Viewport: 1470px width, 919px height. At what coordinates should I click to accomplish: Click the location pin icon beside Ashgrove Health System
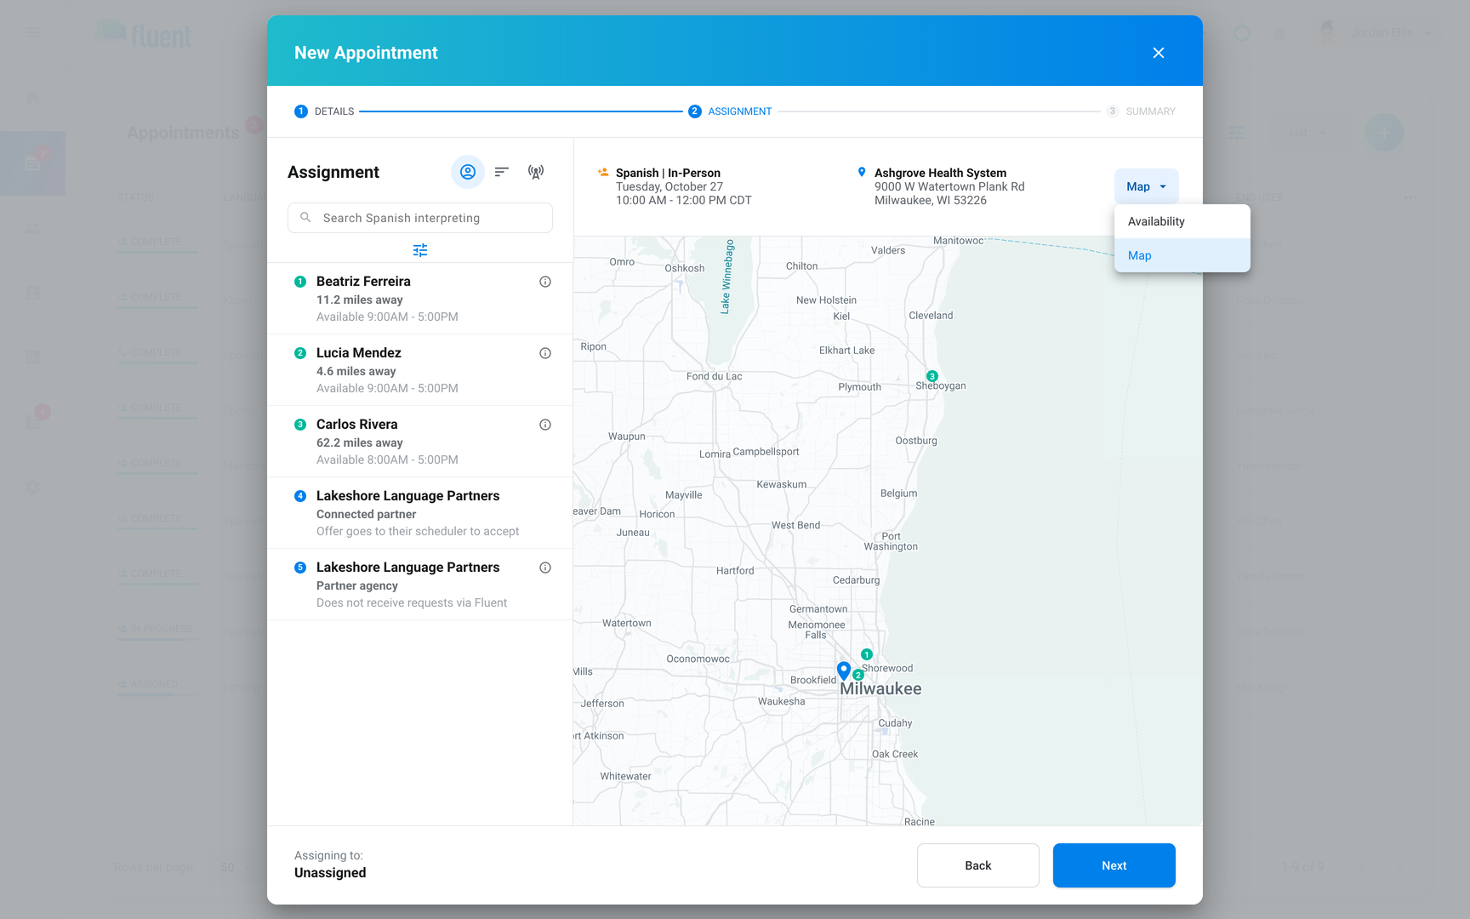coord(862,172)
